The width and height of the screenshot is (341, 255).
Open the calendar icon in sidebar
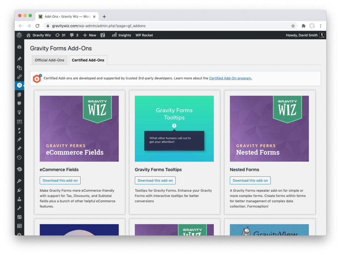coord(19,122)
